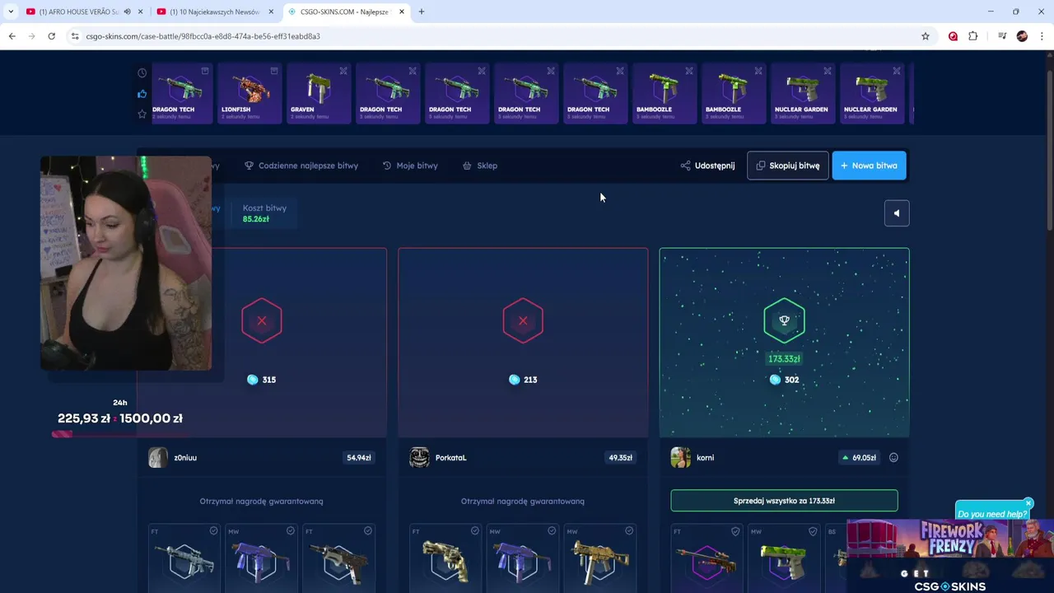Open Codzienne najlepsze bitwy menu item
Viewport: 1054px width, 593px height.
301,166
